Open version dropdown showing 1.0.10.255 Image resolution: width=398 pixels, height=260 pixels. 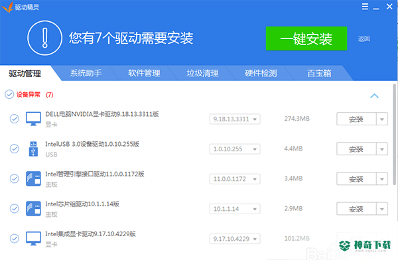[235, 149]
